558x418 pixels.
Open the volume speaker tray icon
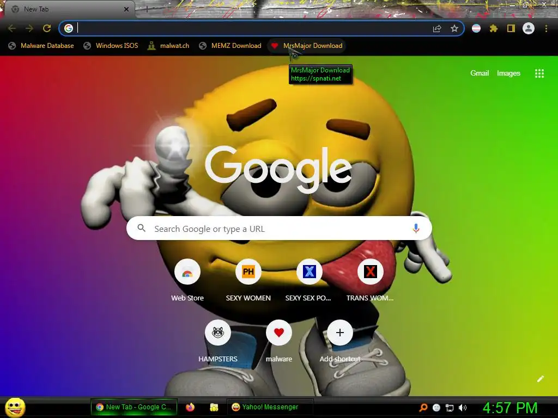click(x=462, y=408)
